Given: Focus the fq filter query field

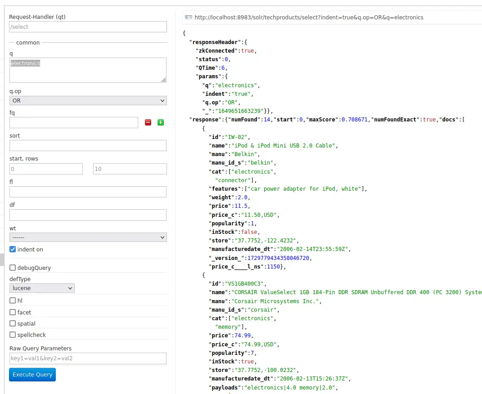Looking at the screenshot, I should (74, 122).
